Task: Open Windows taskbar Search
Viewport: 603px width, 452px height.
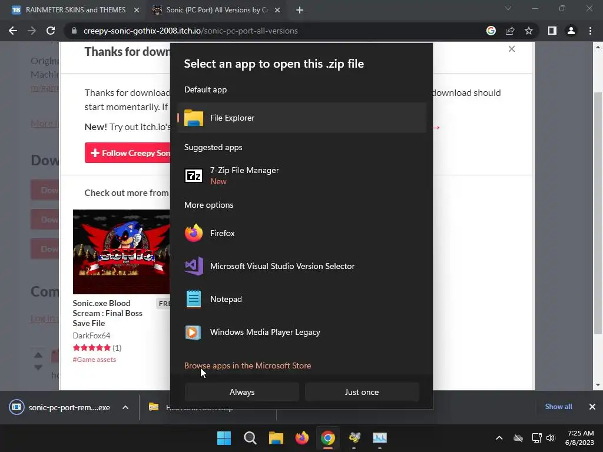Action: (250, 438)
